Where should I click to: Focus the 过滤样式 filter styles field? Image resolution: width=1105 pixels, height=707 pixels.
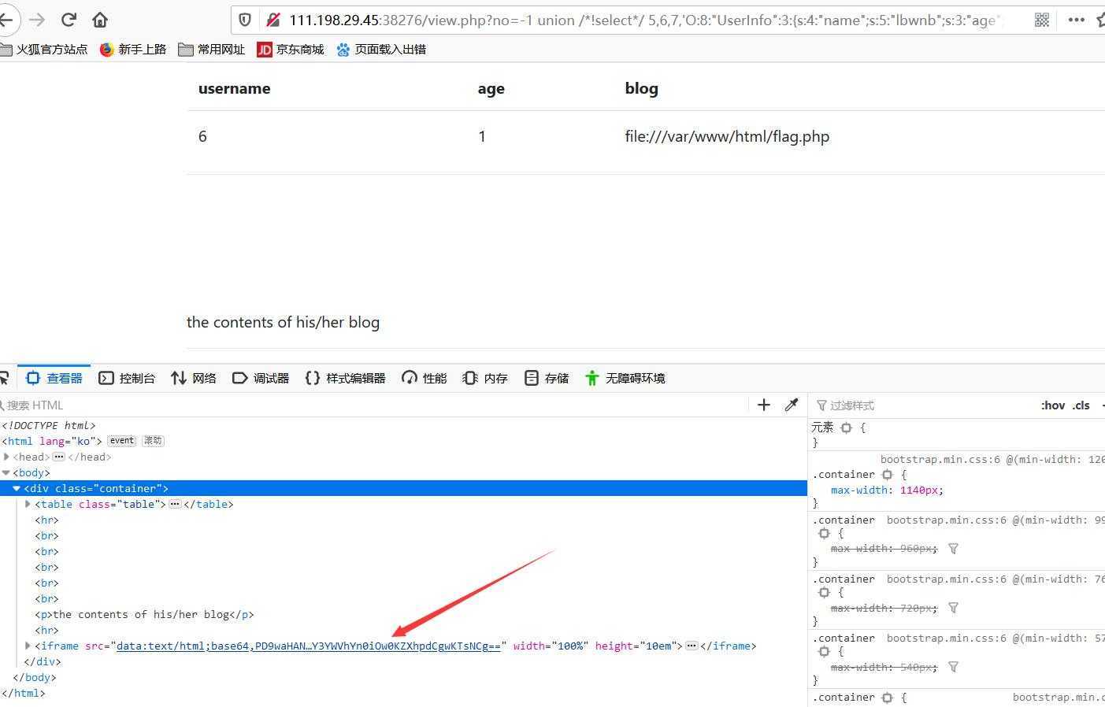[921, 405]
